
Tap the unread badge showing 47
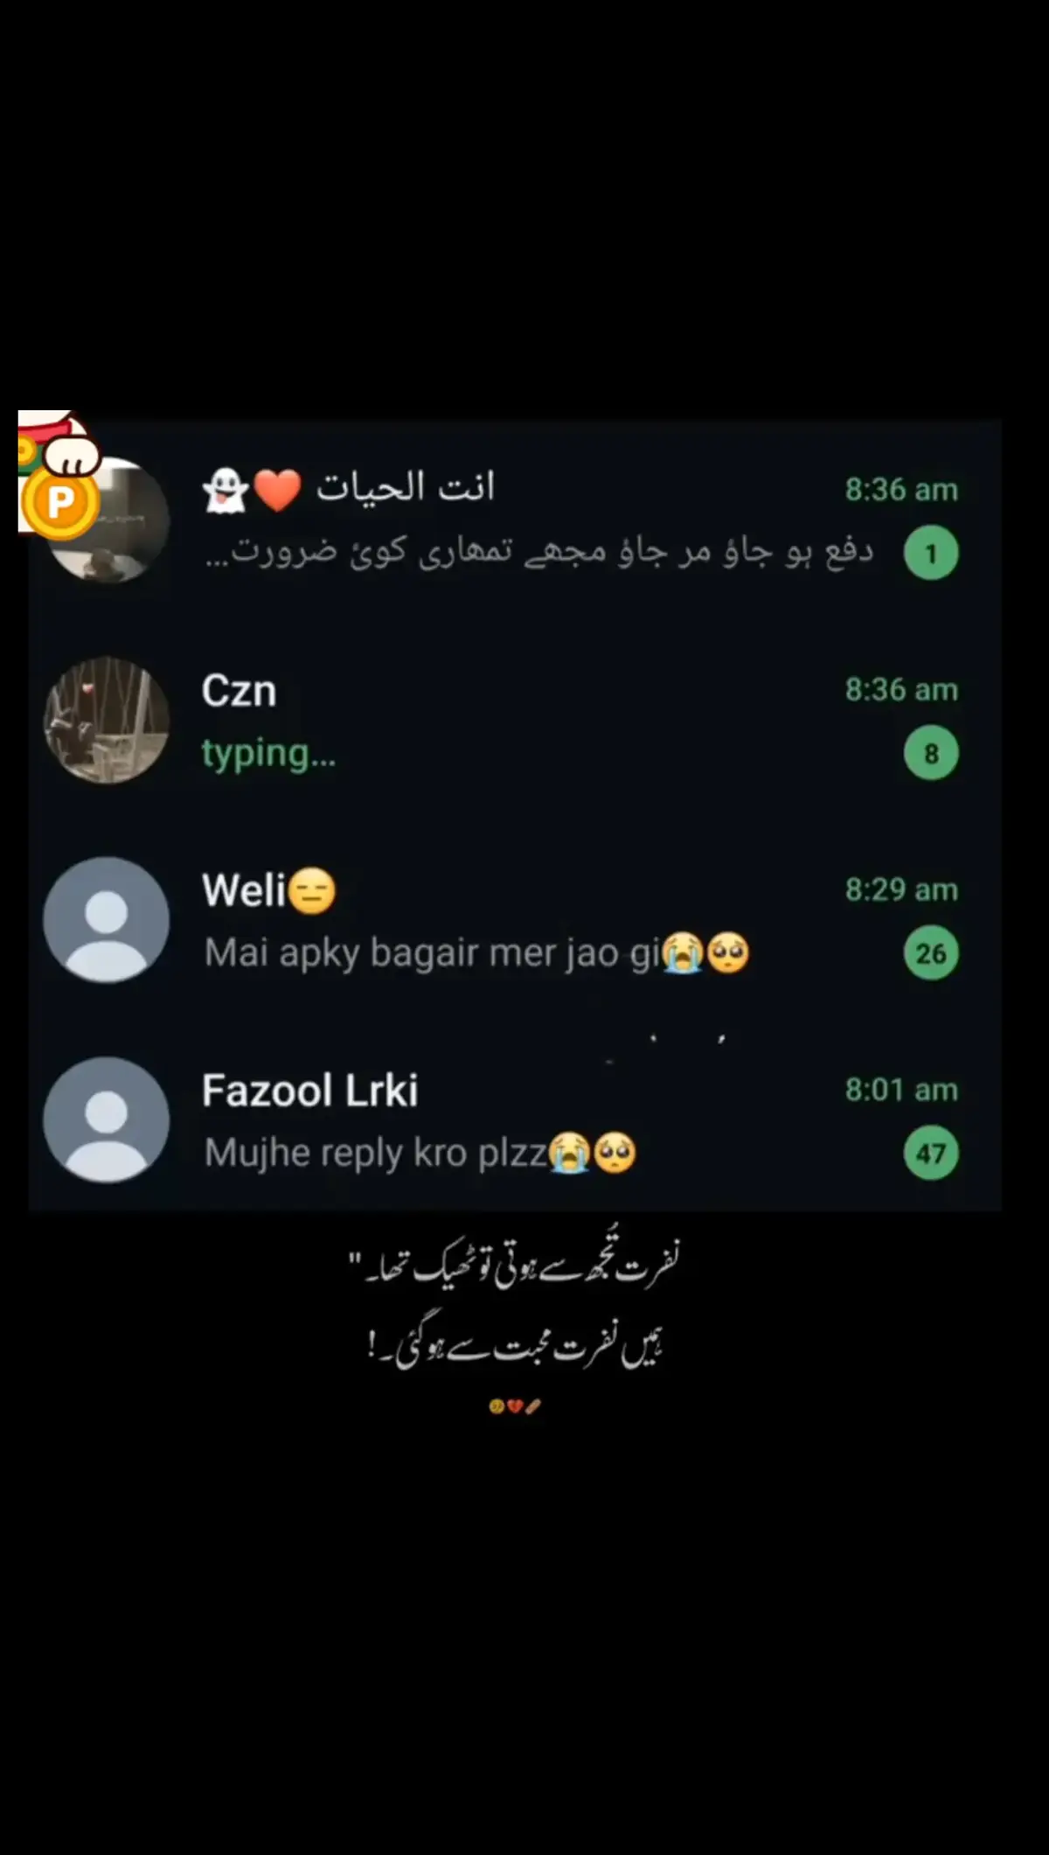point(931,1153)
